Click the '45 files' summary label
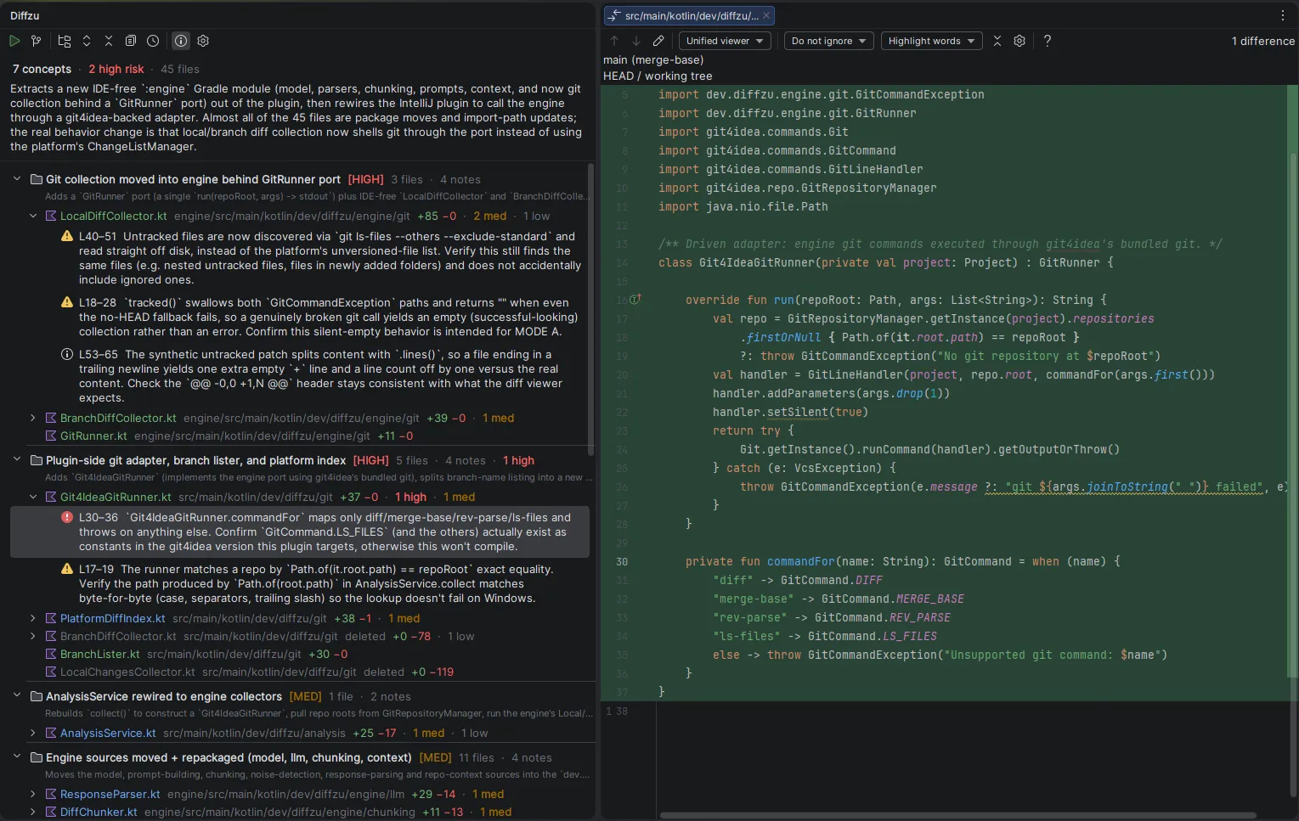 point(180,69)
